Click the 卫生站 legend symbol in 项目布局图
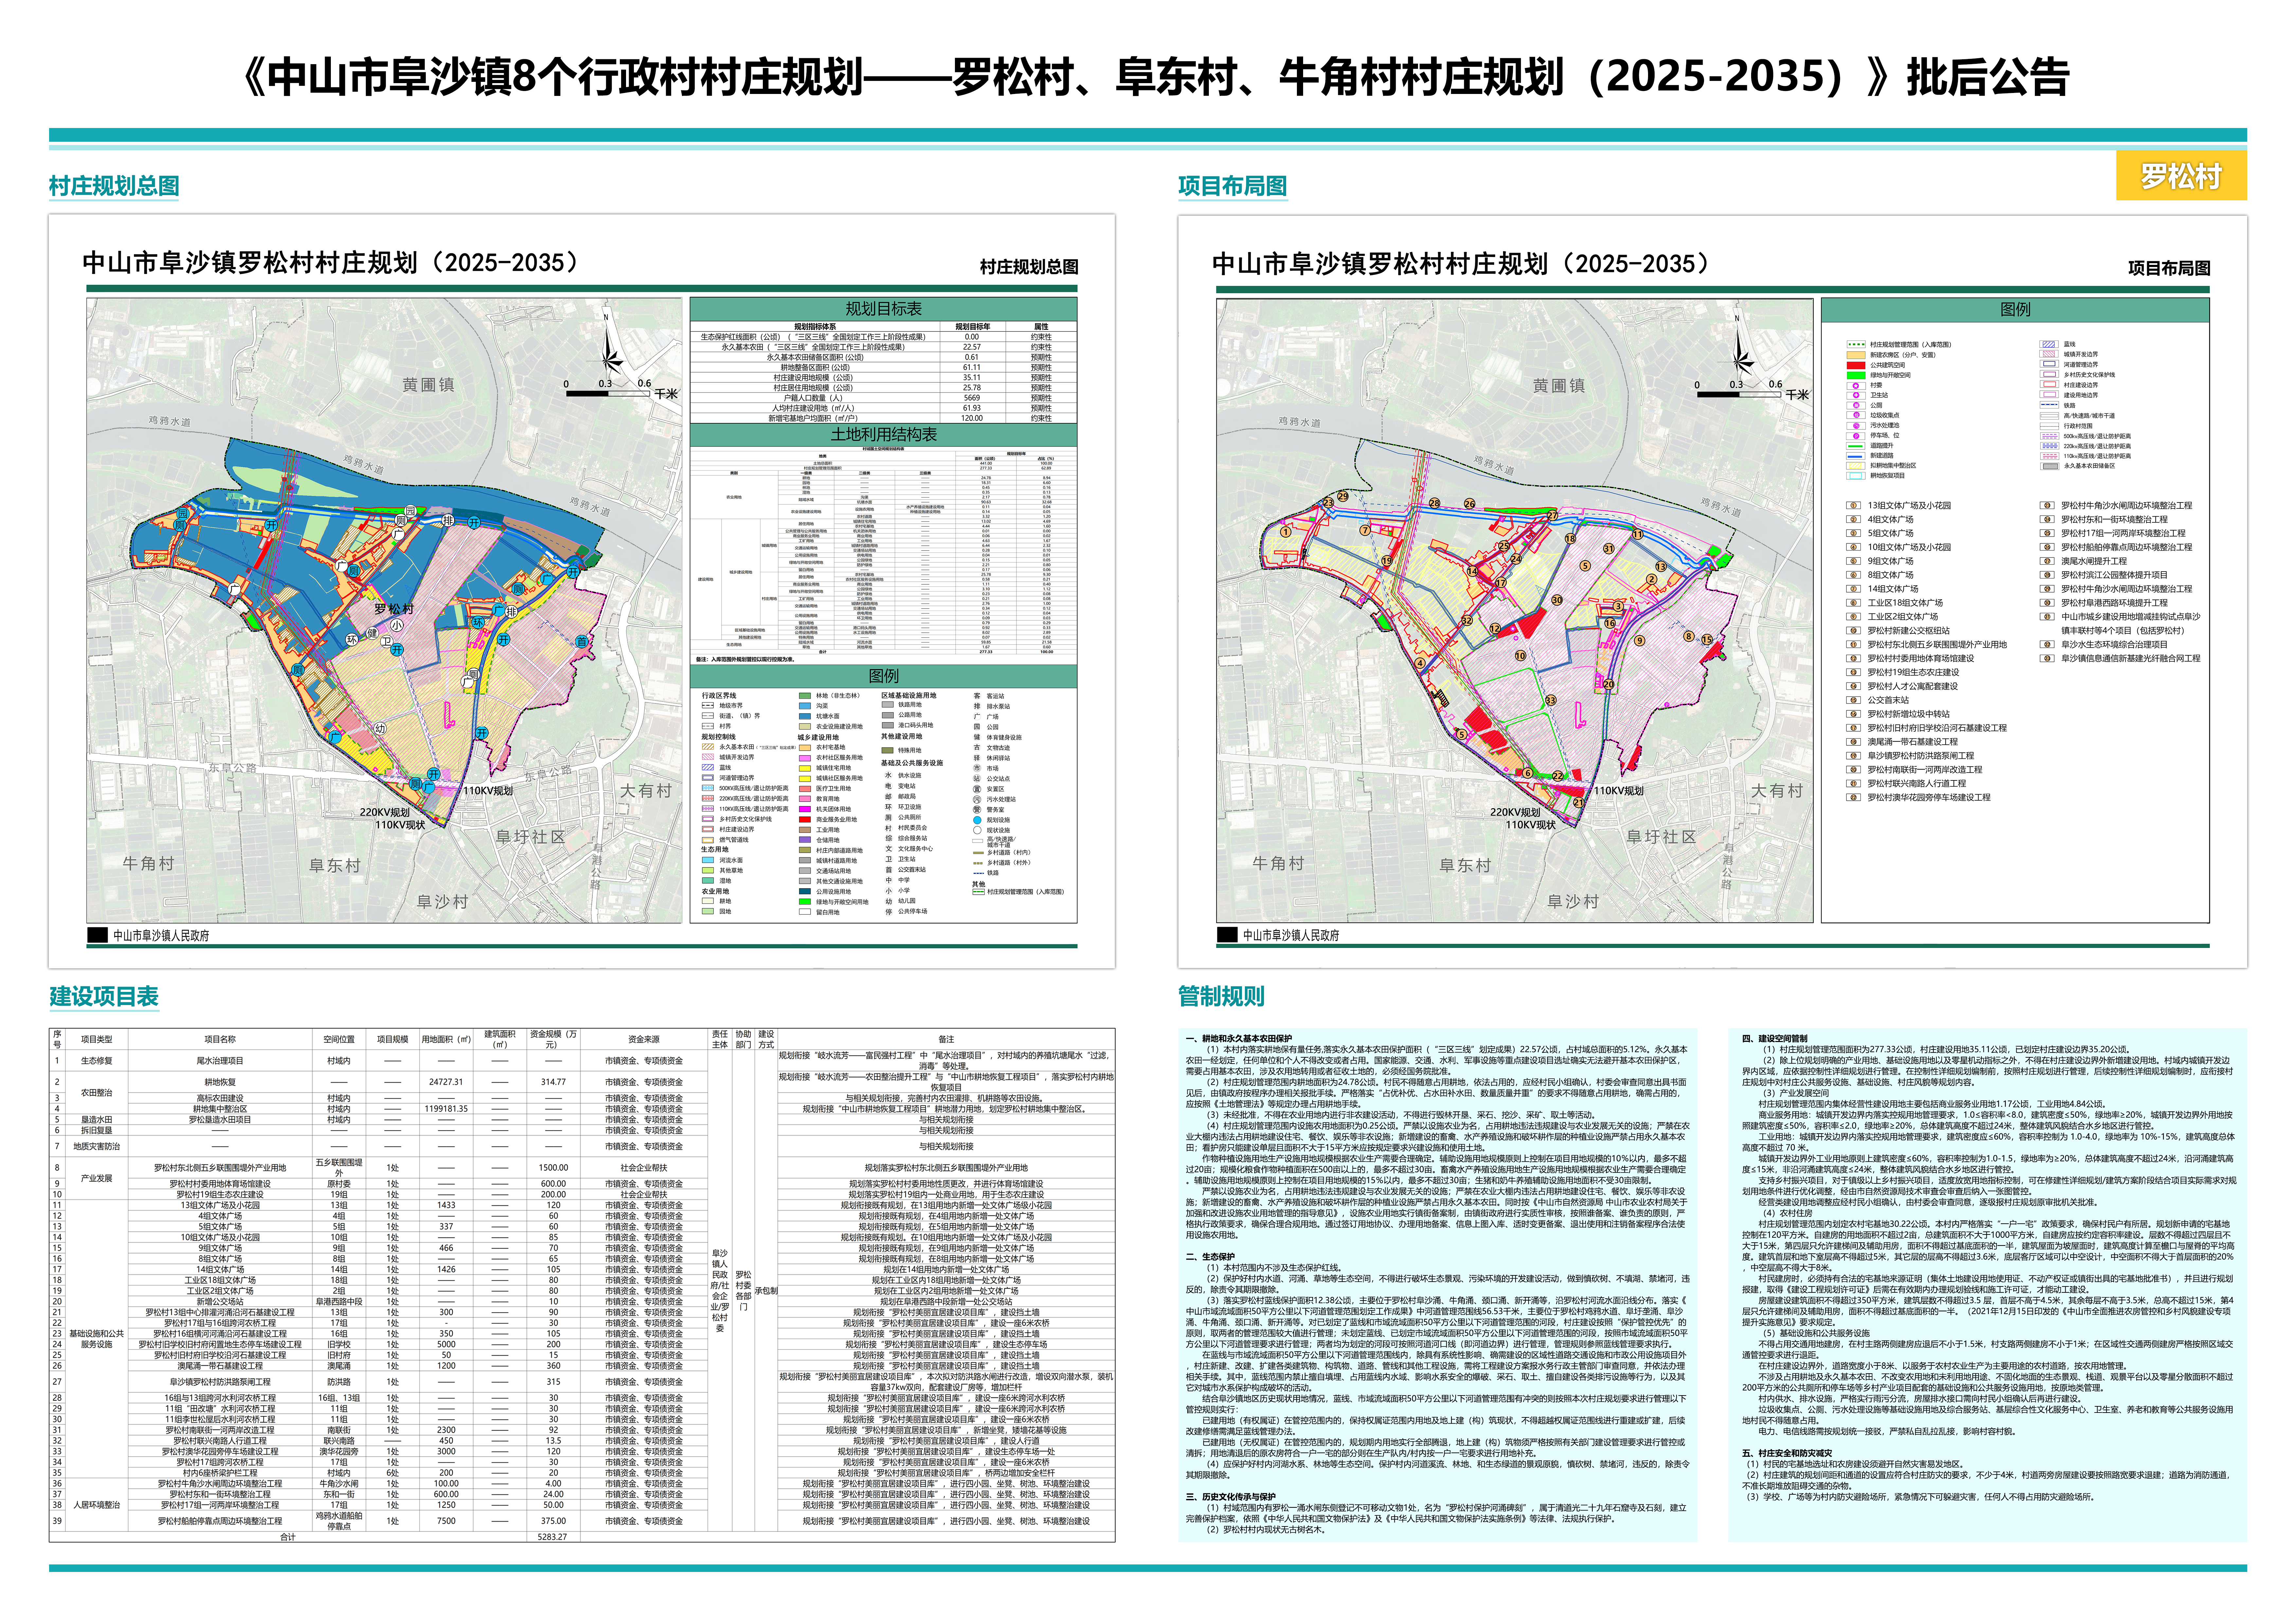 coord(1856,395)
